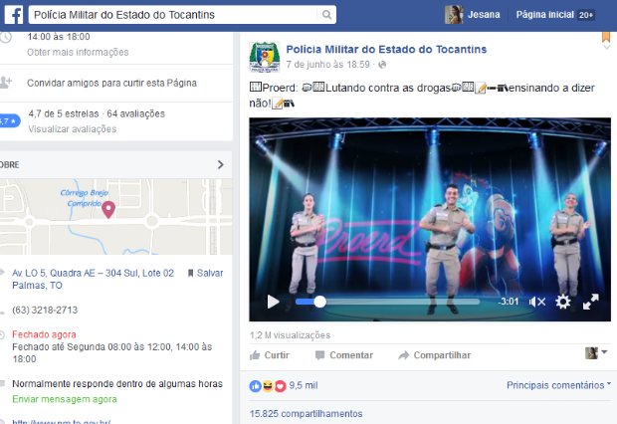
Task: Play the Proerd video
Action: click(273, 302)
